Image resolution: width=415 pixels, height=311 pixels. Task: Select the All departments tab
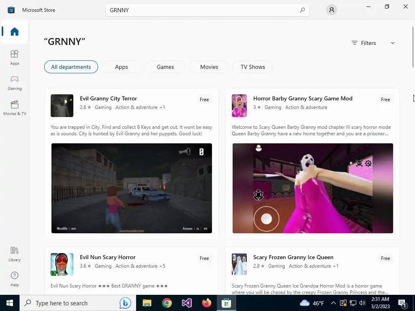(71, 67)
